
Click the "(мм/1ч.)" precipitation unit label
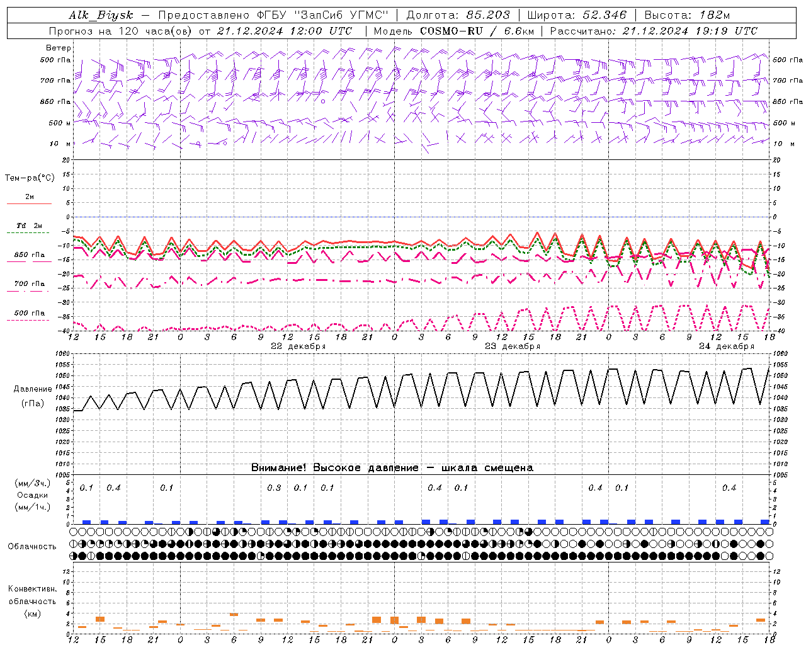coord(33,507)
